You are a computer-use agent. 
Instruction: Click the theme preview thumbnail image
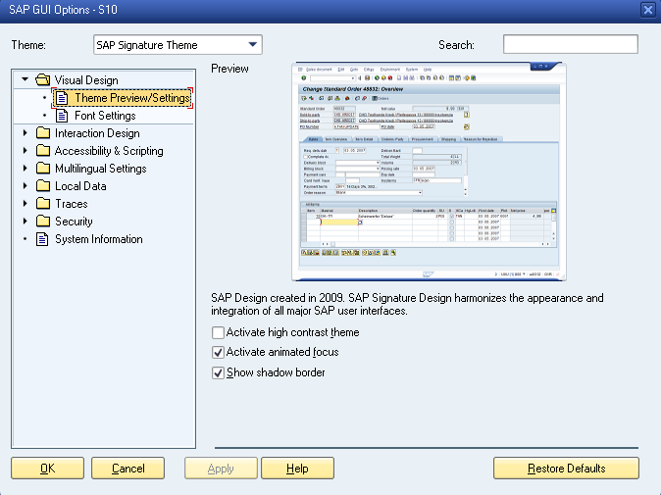click(x=429, y=172)
